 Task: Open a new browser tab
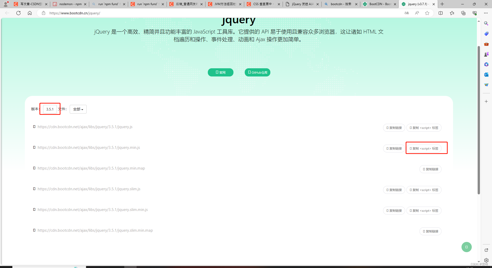tap(442, 4)
